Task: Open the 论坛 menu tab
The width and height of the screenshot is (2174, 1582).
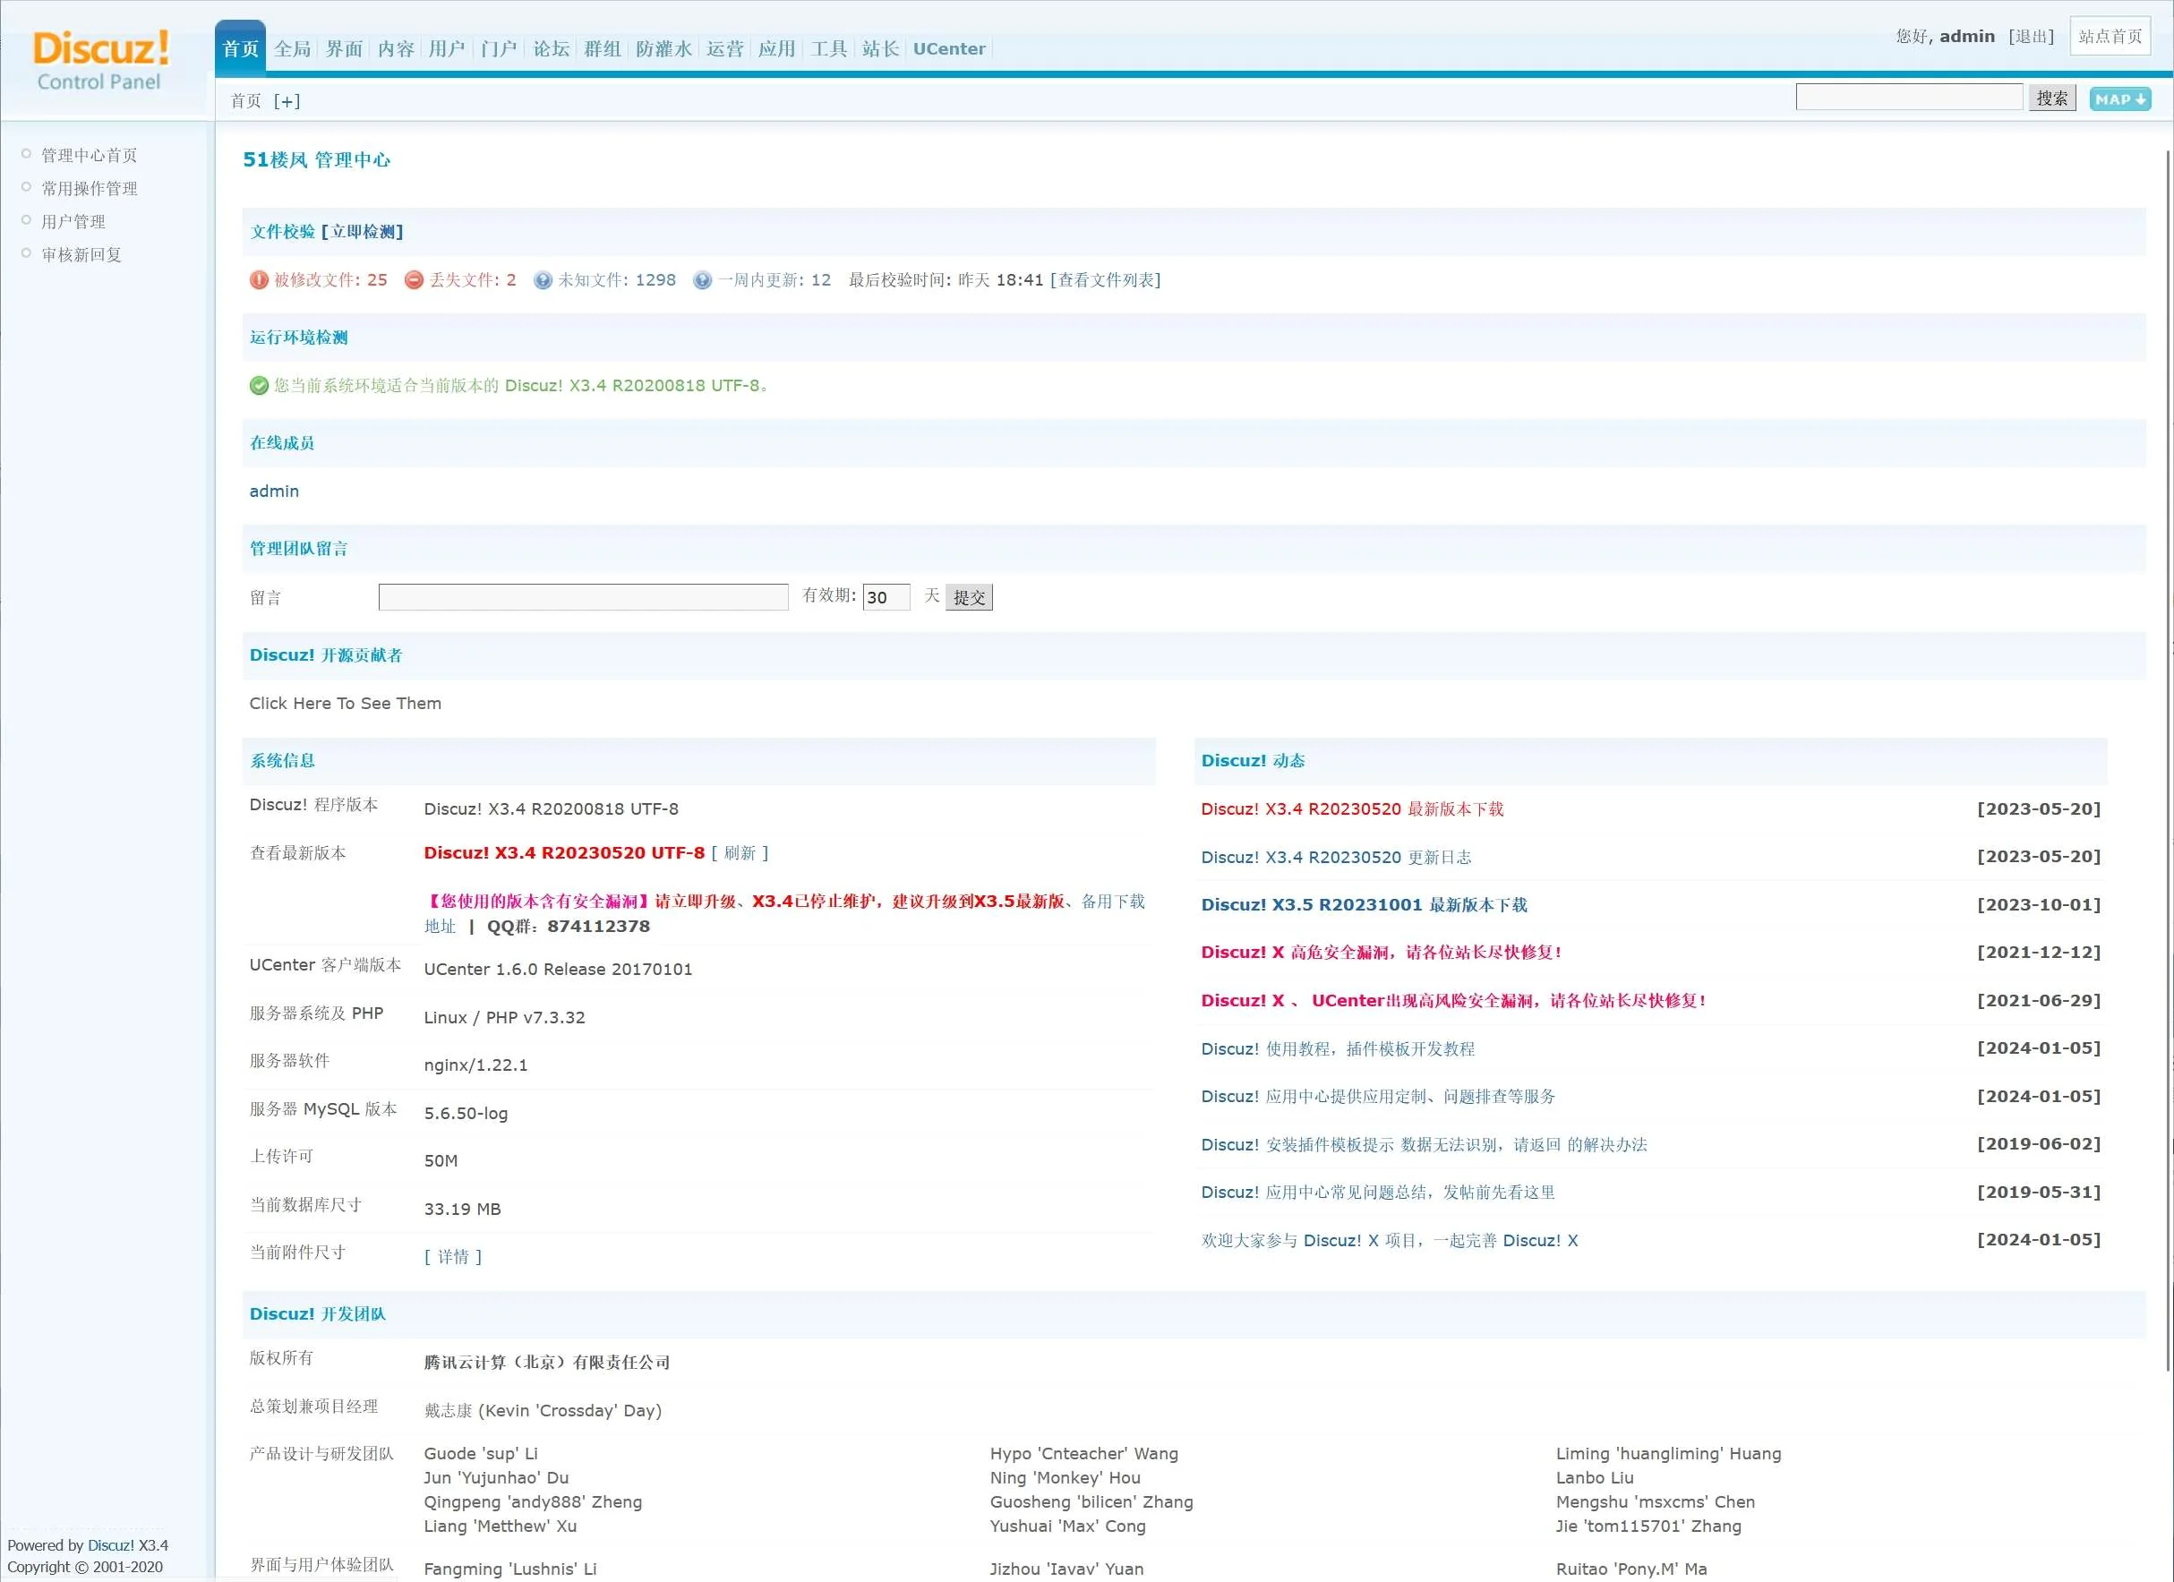Action: [x=552, y=49]
